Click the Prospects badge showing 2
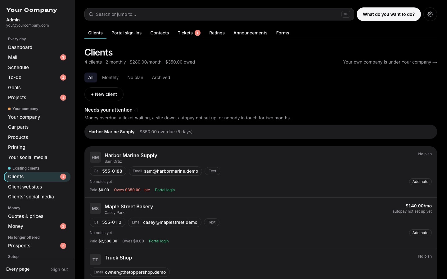 (x=63, y=246)
